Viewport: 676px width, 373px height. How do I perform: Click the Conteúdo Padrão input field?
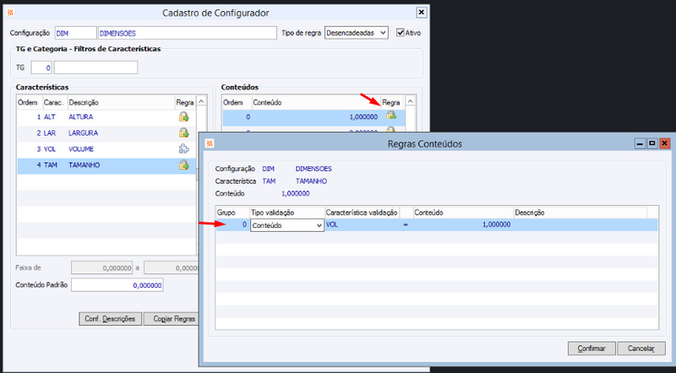tap(117, 285)
